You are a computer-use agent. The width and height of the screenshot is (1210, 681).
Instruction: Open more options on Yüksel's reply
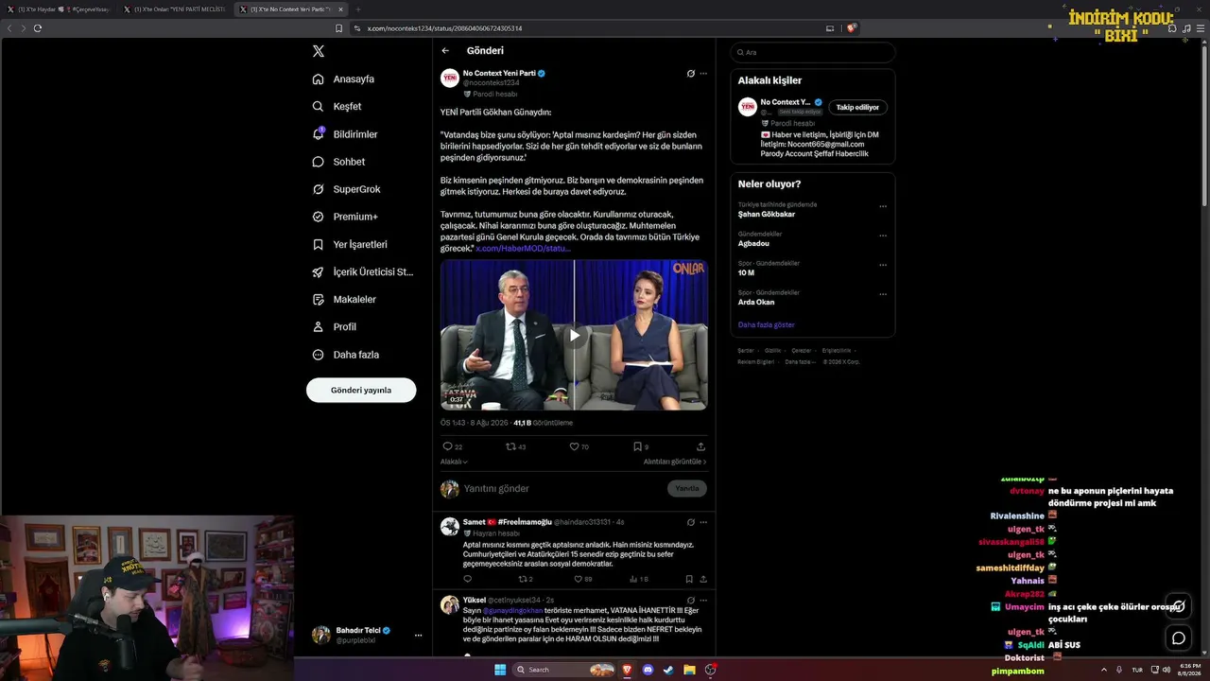(703, 600)
